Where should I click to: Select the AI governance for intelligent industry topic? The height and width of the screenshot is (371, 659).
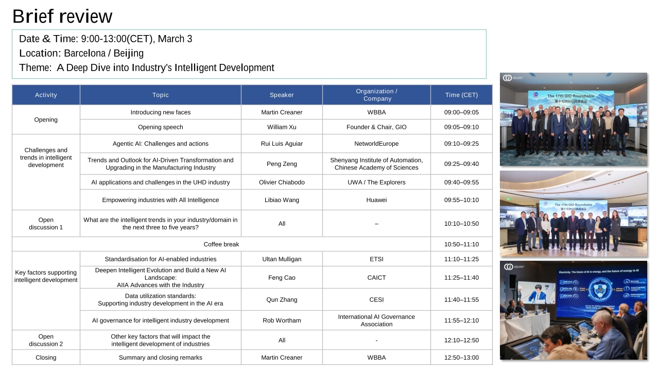pos(161,321)
